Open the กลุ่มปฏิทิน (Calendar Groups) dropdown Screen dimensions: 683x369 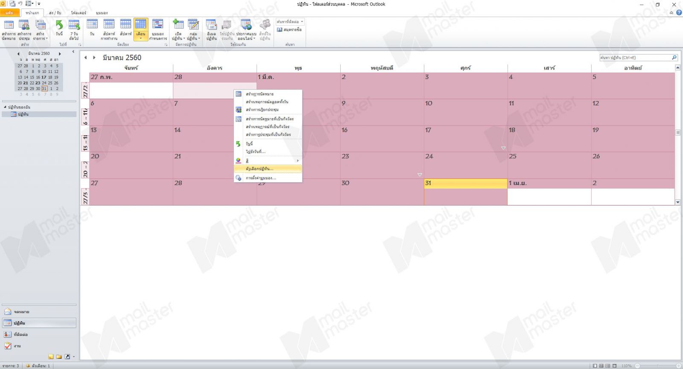tap(193, 30)
